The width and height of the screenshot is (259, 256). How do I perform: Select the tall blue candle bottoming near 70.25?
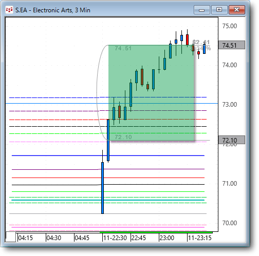tap(102, 188)
